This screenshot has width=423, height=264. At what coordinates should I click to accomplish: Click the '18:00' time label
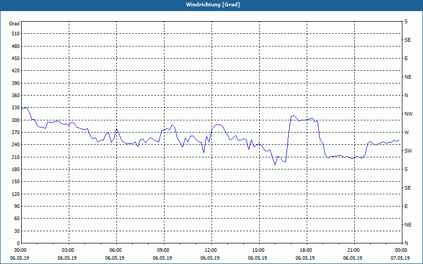(306, 250)
